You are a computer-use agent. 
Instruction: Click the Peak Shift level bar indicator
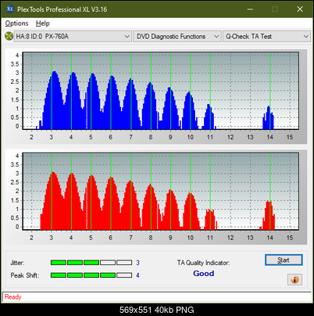(91, 275)
